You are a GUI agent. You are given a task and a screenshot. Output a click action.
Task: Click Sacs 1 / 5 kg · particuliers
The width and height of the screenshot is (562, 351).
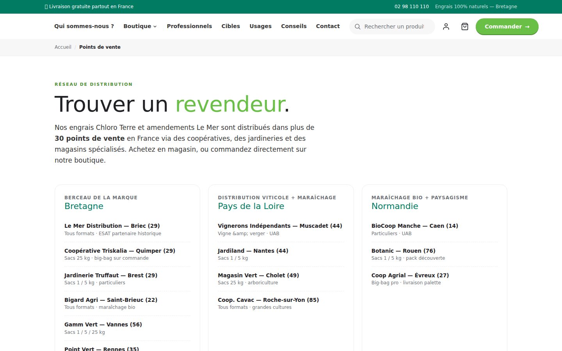tap(95, 283)
